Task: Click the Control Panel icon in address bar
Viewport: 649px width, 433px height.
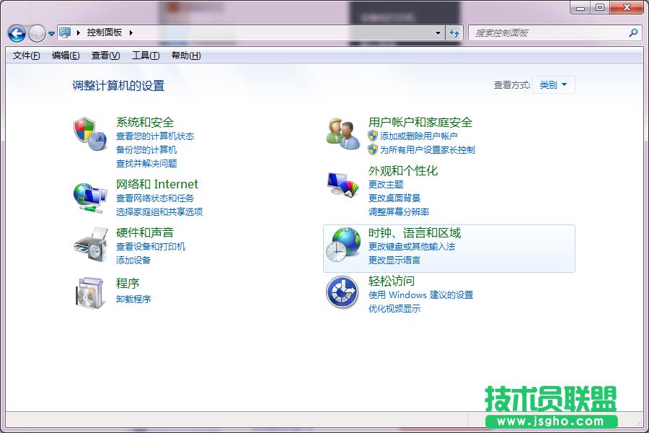Action: 65,32
